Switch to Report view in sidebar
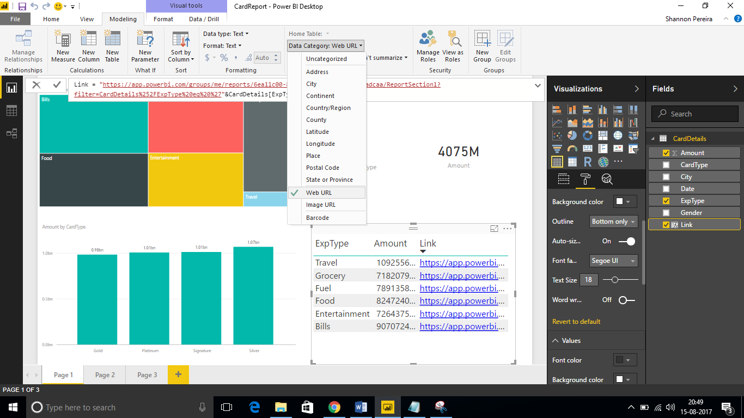744x418 pixels. [x=11, y=88]
